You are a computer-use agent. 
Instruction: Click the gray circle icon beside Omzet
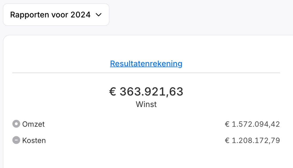point(16,124)
